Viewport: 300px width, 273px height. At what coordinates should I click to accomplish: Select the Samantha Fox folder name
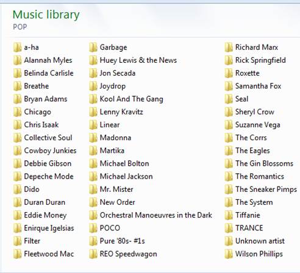pyautogui.click(x=259, y=86)
